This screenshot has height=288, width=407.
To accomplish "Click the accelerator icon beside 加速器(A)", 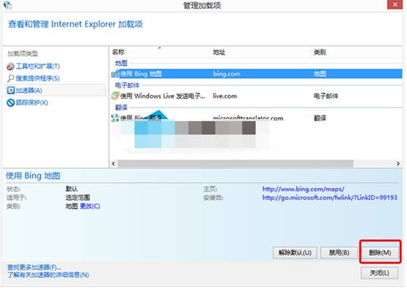I will coord(10,90).
